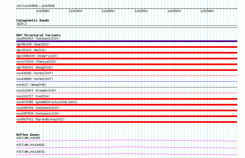Screen dimensions: 245x158
Task: Open transcript ATG7|NM_001144912
Action: click(31, 145)
